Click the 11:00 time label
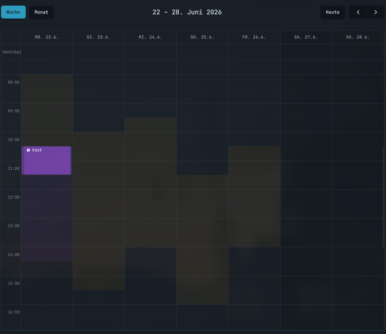Viewport: 386px width, 334px height. click(x=13, y=168)
